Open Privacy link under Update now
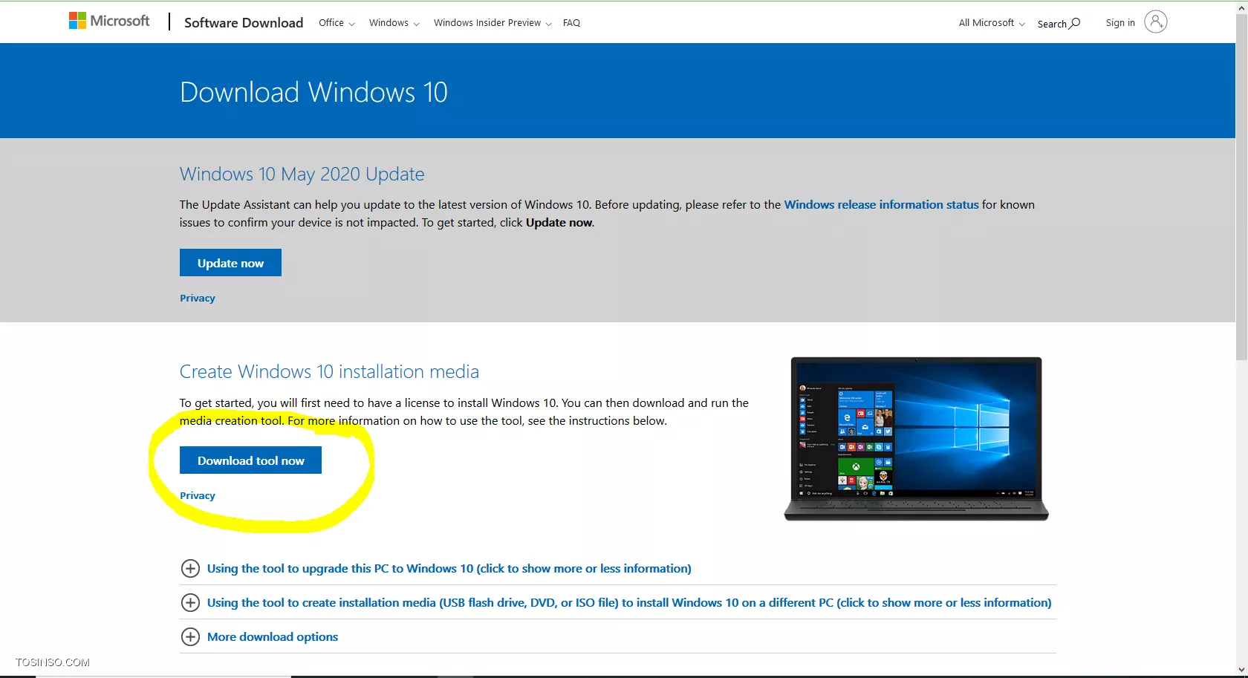1248x678 pixels. [198, 298]
